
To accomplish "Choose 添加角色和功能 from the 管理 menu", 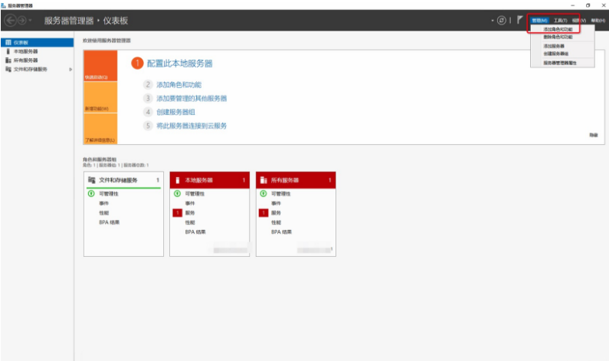I will pyautogui.click(x=557, y=28).
